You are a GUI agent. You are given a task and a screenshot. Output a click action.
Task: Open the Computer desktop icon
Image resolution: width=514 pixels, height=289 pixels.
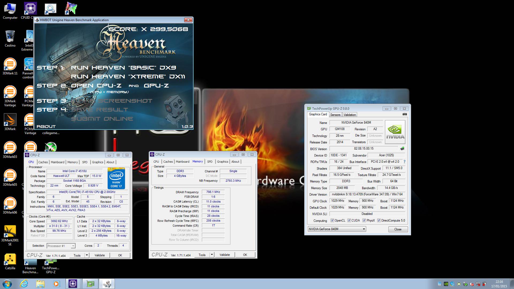10,11
